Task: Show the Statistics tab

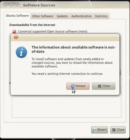Action: tap(101, 16)
